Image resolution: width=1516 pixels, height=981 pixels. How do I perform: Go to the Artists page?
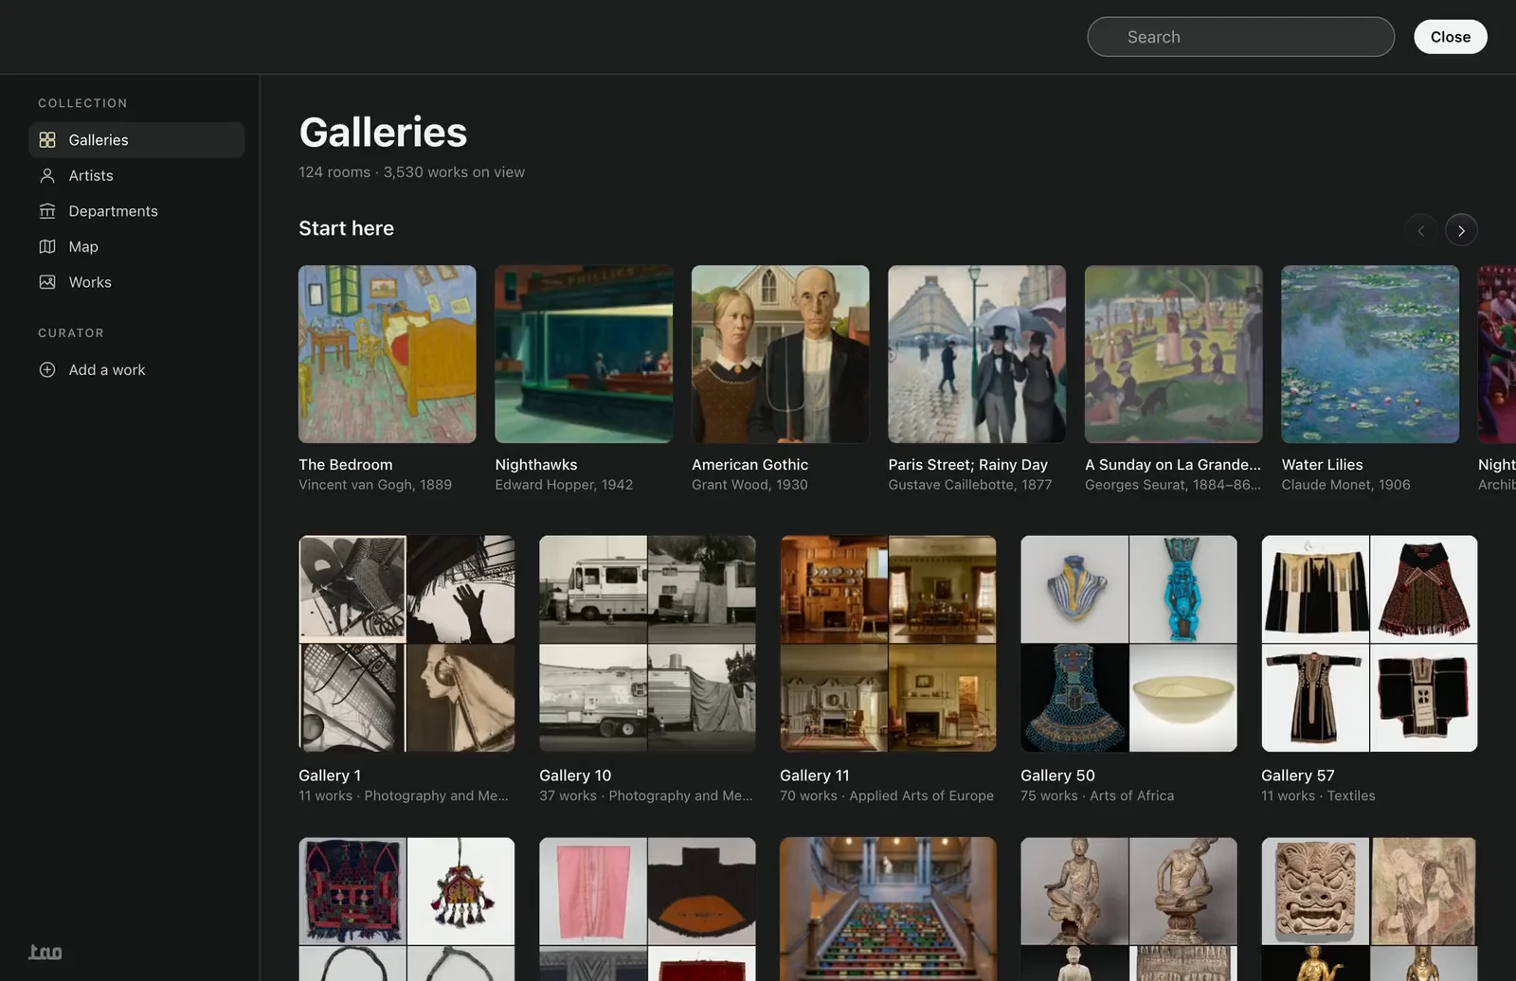coord(136,175)
